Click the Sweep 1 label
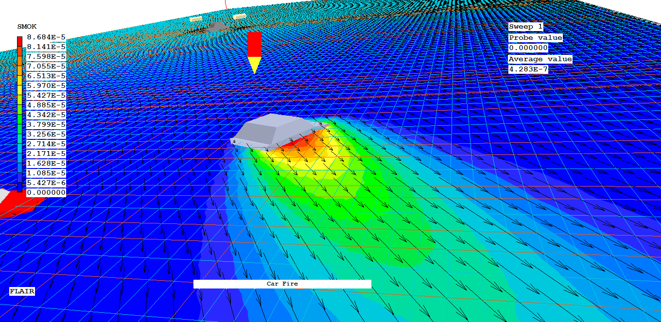Viewport: 661px width, 322px height. click(x=525, y=27)
